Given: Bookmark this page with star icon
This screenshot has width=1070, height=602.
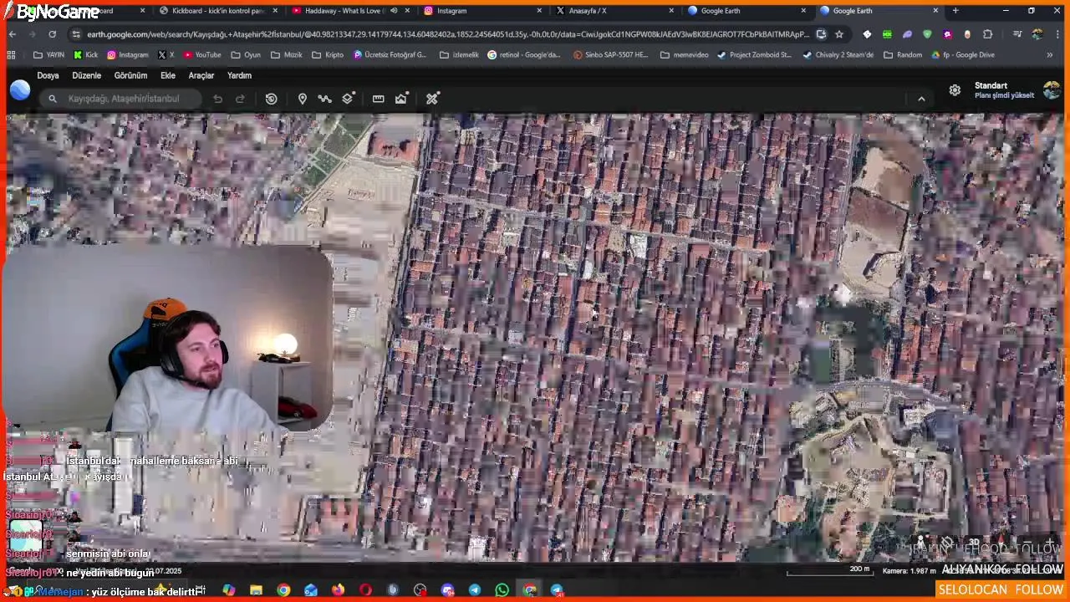Looking at the screenshot, I should coord(839,34).
